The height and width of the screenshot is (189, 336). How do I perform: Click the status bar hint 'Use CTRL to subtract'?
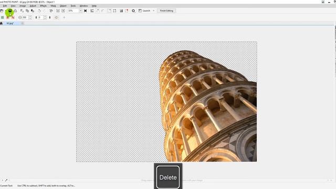46,186
